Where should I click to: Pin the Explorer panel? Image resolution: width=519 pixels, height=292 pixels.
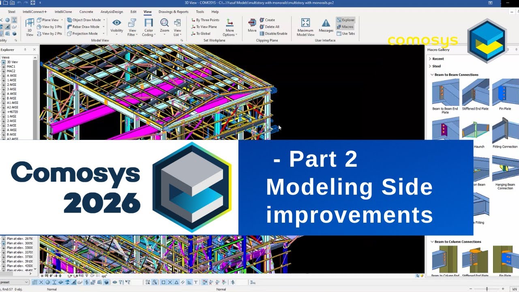click(25, 49)
